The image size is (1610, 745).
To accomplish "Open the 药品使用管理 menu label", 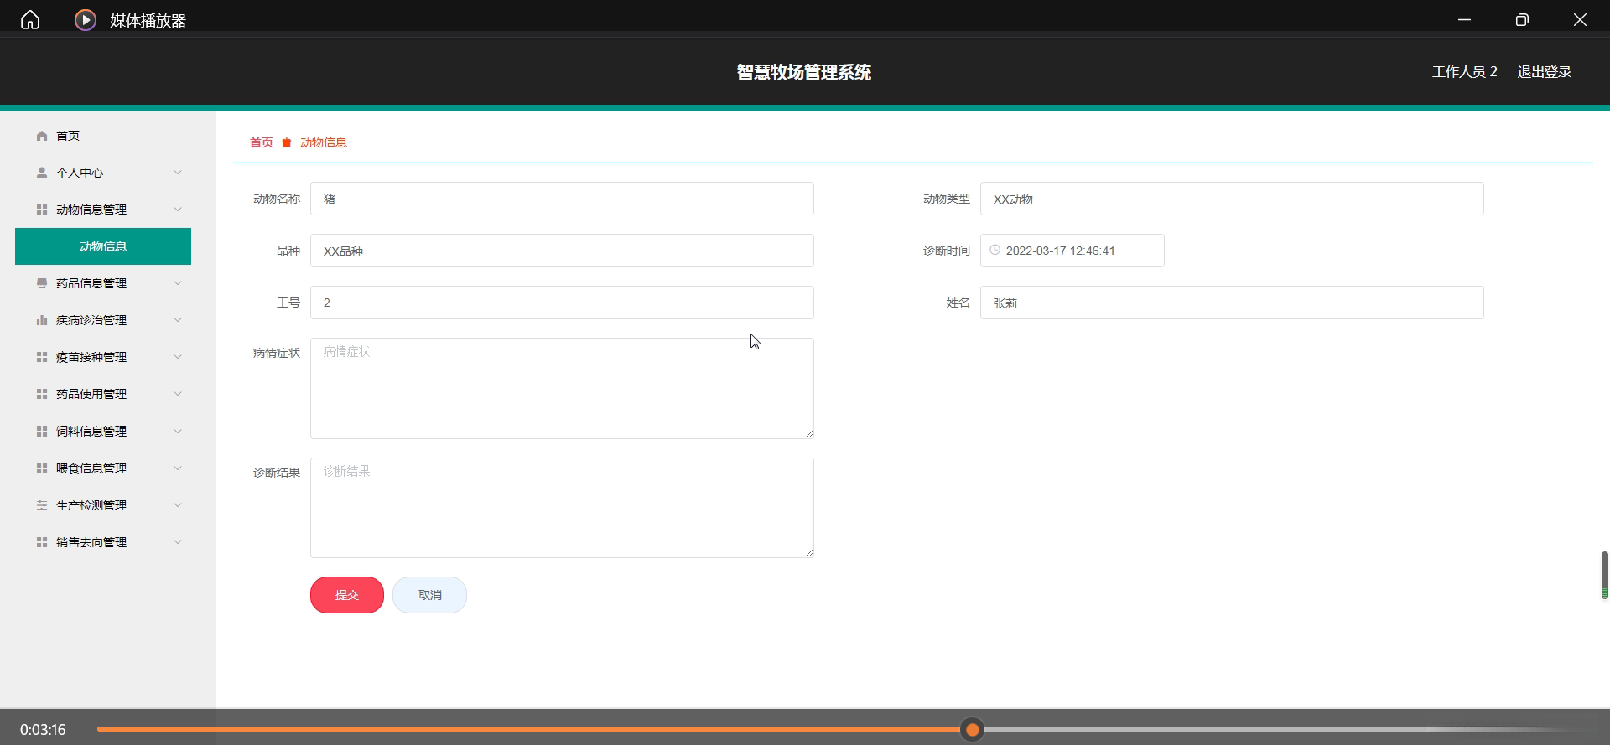I will tap(91, 394).
